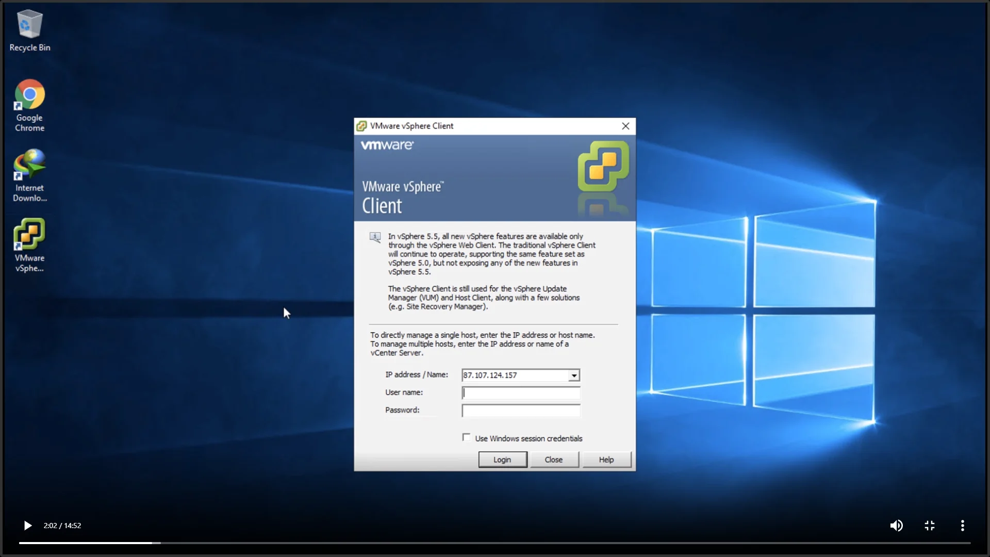The width and height of the screenshot is (990, 557).
Task: Click the 'Password:' label
Action: click(x=403, y=410)
